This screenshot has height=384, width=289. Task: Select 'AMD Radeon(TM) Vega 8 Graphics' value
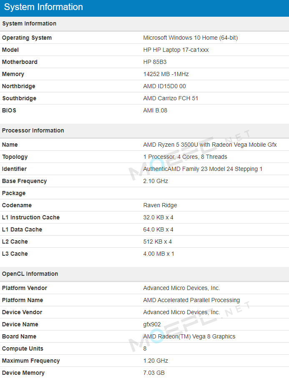(x=189, y=336)
